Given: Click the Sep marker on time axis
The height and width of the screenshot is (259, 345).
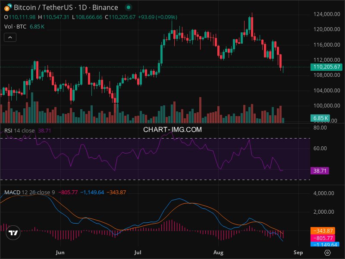Looking at the screenshot, I should coord(298,252).
